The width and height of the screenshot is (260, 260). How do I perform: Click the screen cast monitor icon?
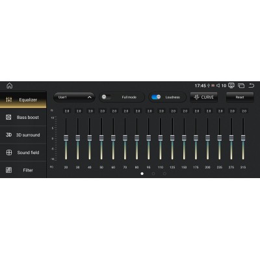(x=231, y=86)
